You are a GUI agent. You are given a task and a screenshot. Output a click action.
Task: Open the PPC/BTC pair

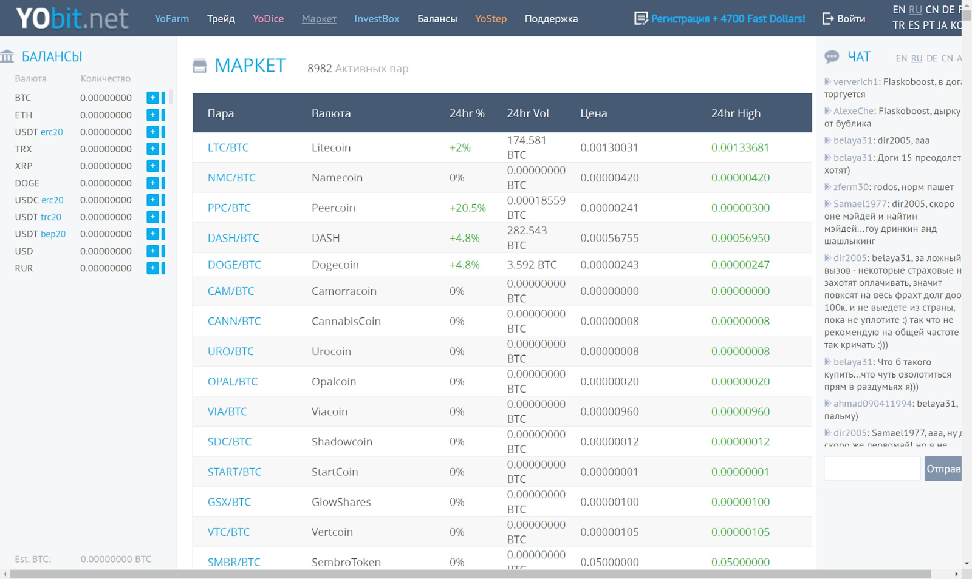tap(229, 208)
